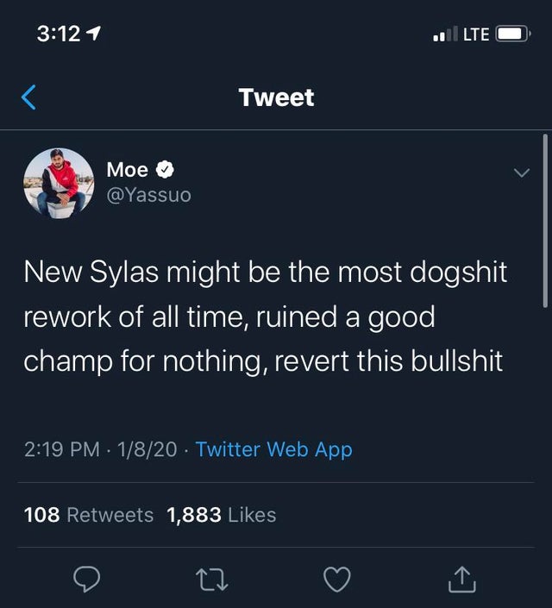552x608 pixels.
Task: Open Moe's profile picture
Action: (58, 183)
